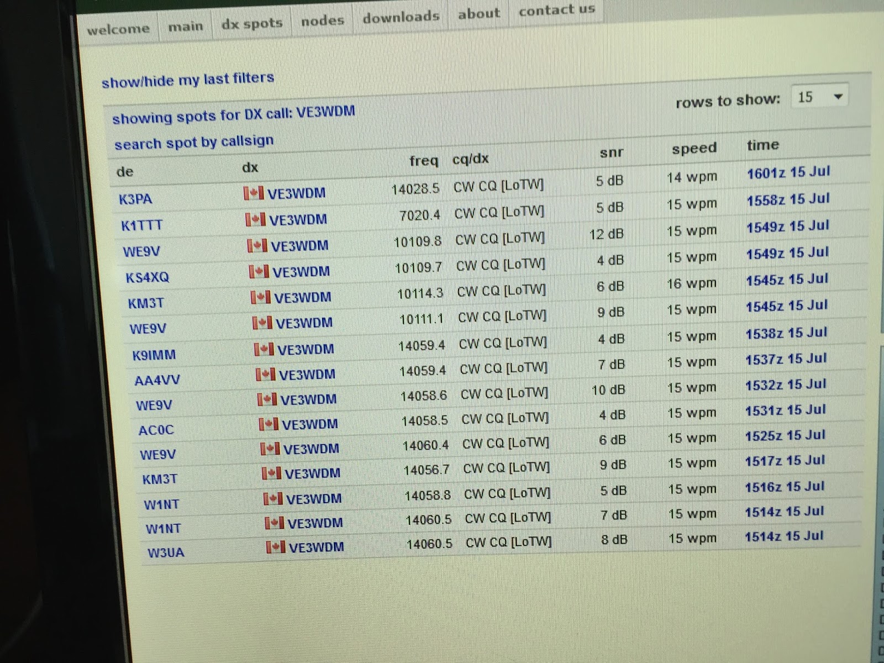884x663 pixels.
Task: Click the 1532z 15 Jul time entry
Action: click(786, 385)
